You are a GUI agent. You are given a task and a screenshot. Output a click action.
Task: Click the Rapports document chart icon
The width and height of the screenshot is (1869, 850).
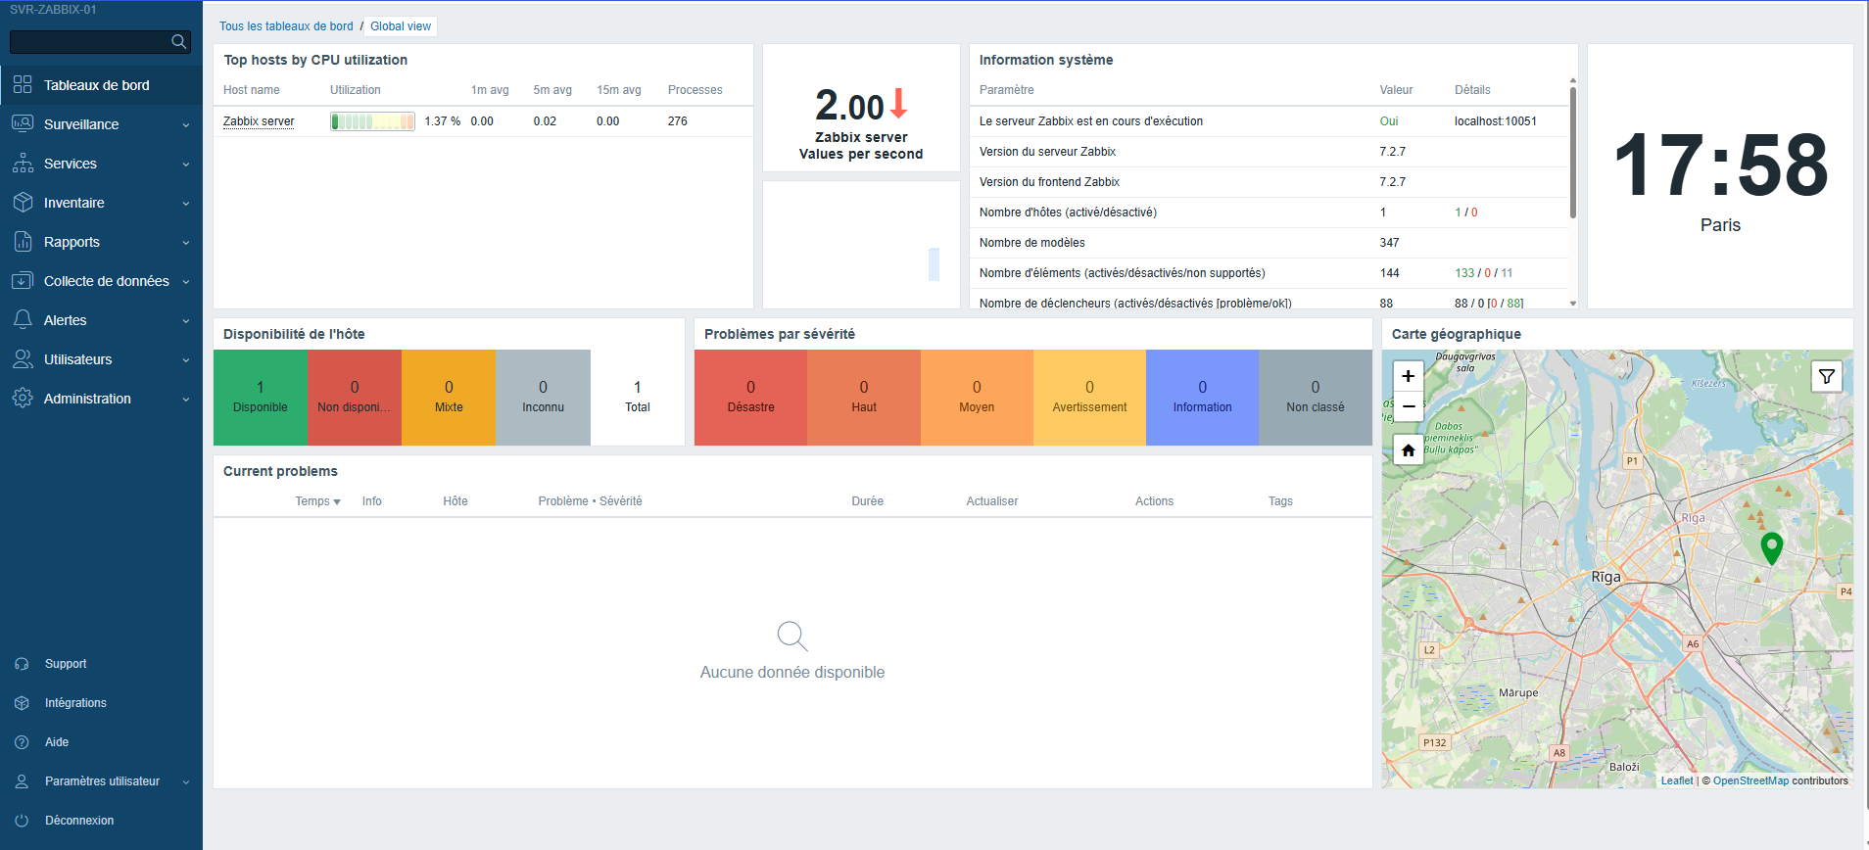(23, 242)
